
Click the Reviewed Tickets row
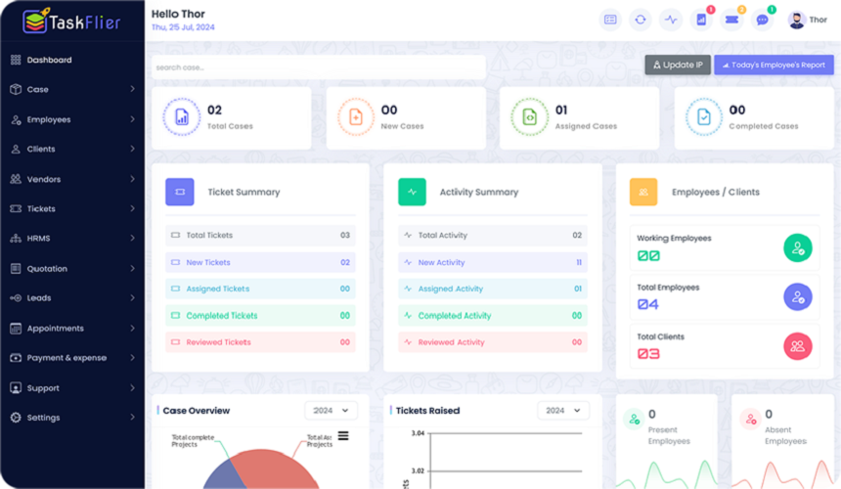260,342
